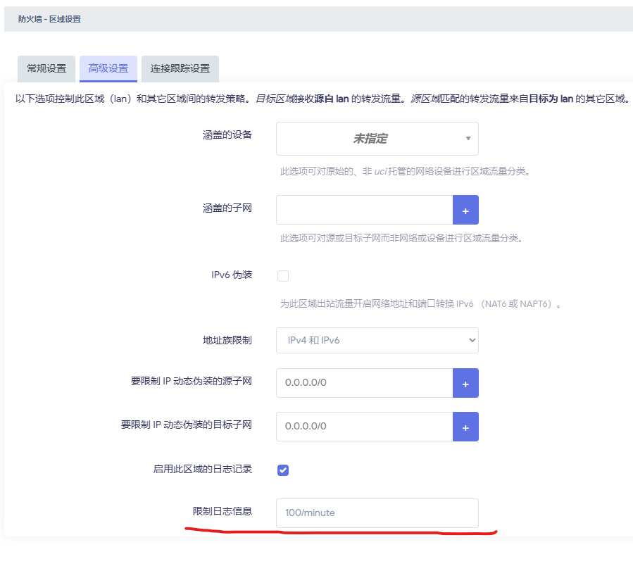Switch to the 常规设置 tab
The image size is (633, 578).
click(46, 69)
